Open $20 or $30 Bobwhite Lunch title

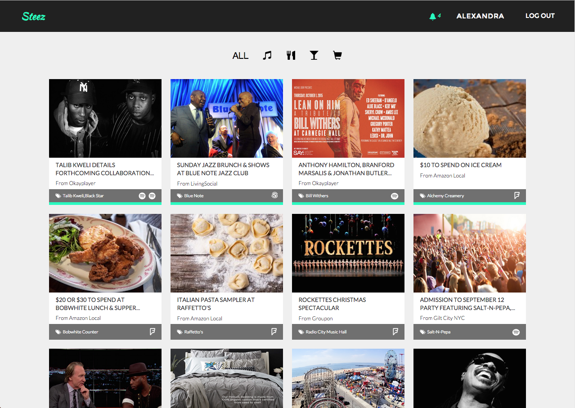click(98, 304)
